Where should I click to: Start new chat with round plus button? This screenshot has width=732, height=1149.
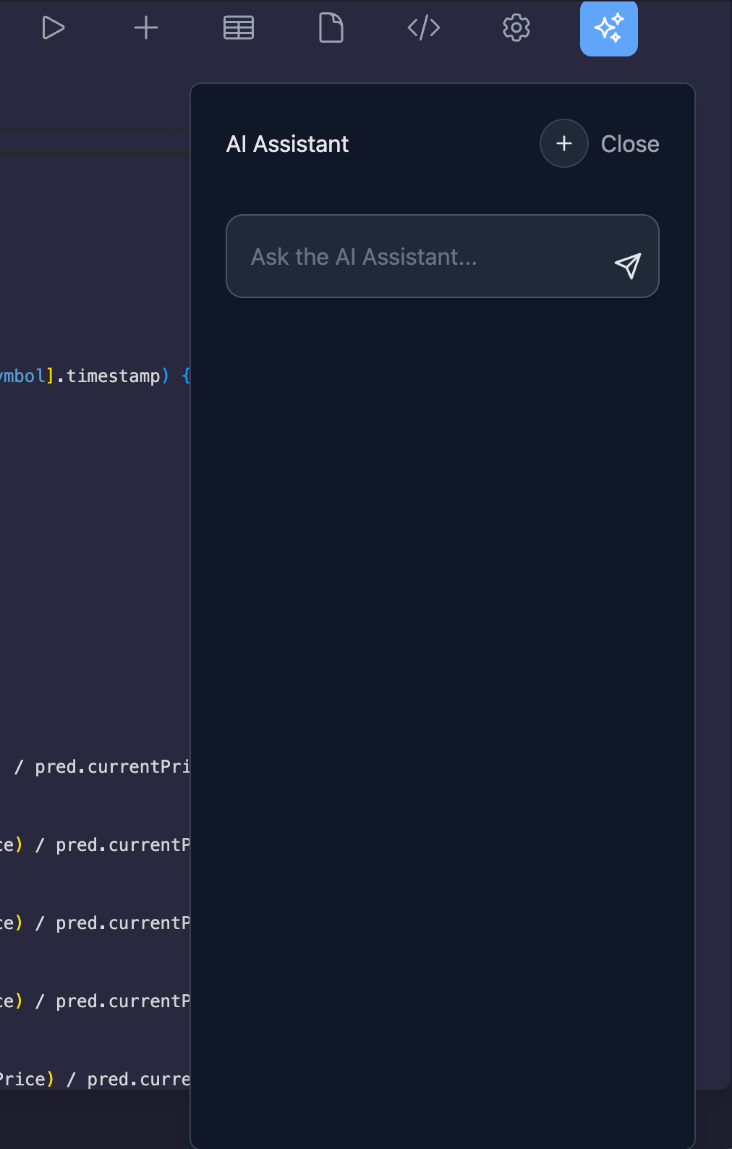(x=564, y=143)
